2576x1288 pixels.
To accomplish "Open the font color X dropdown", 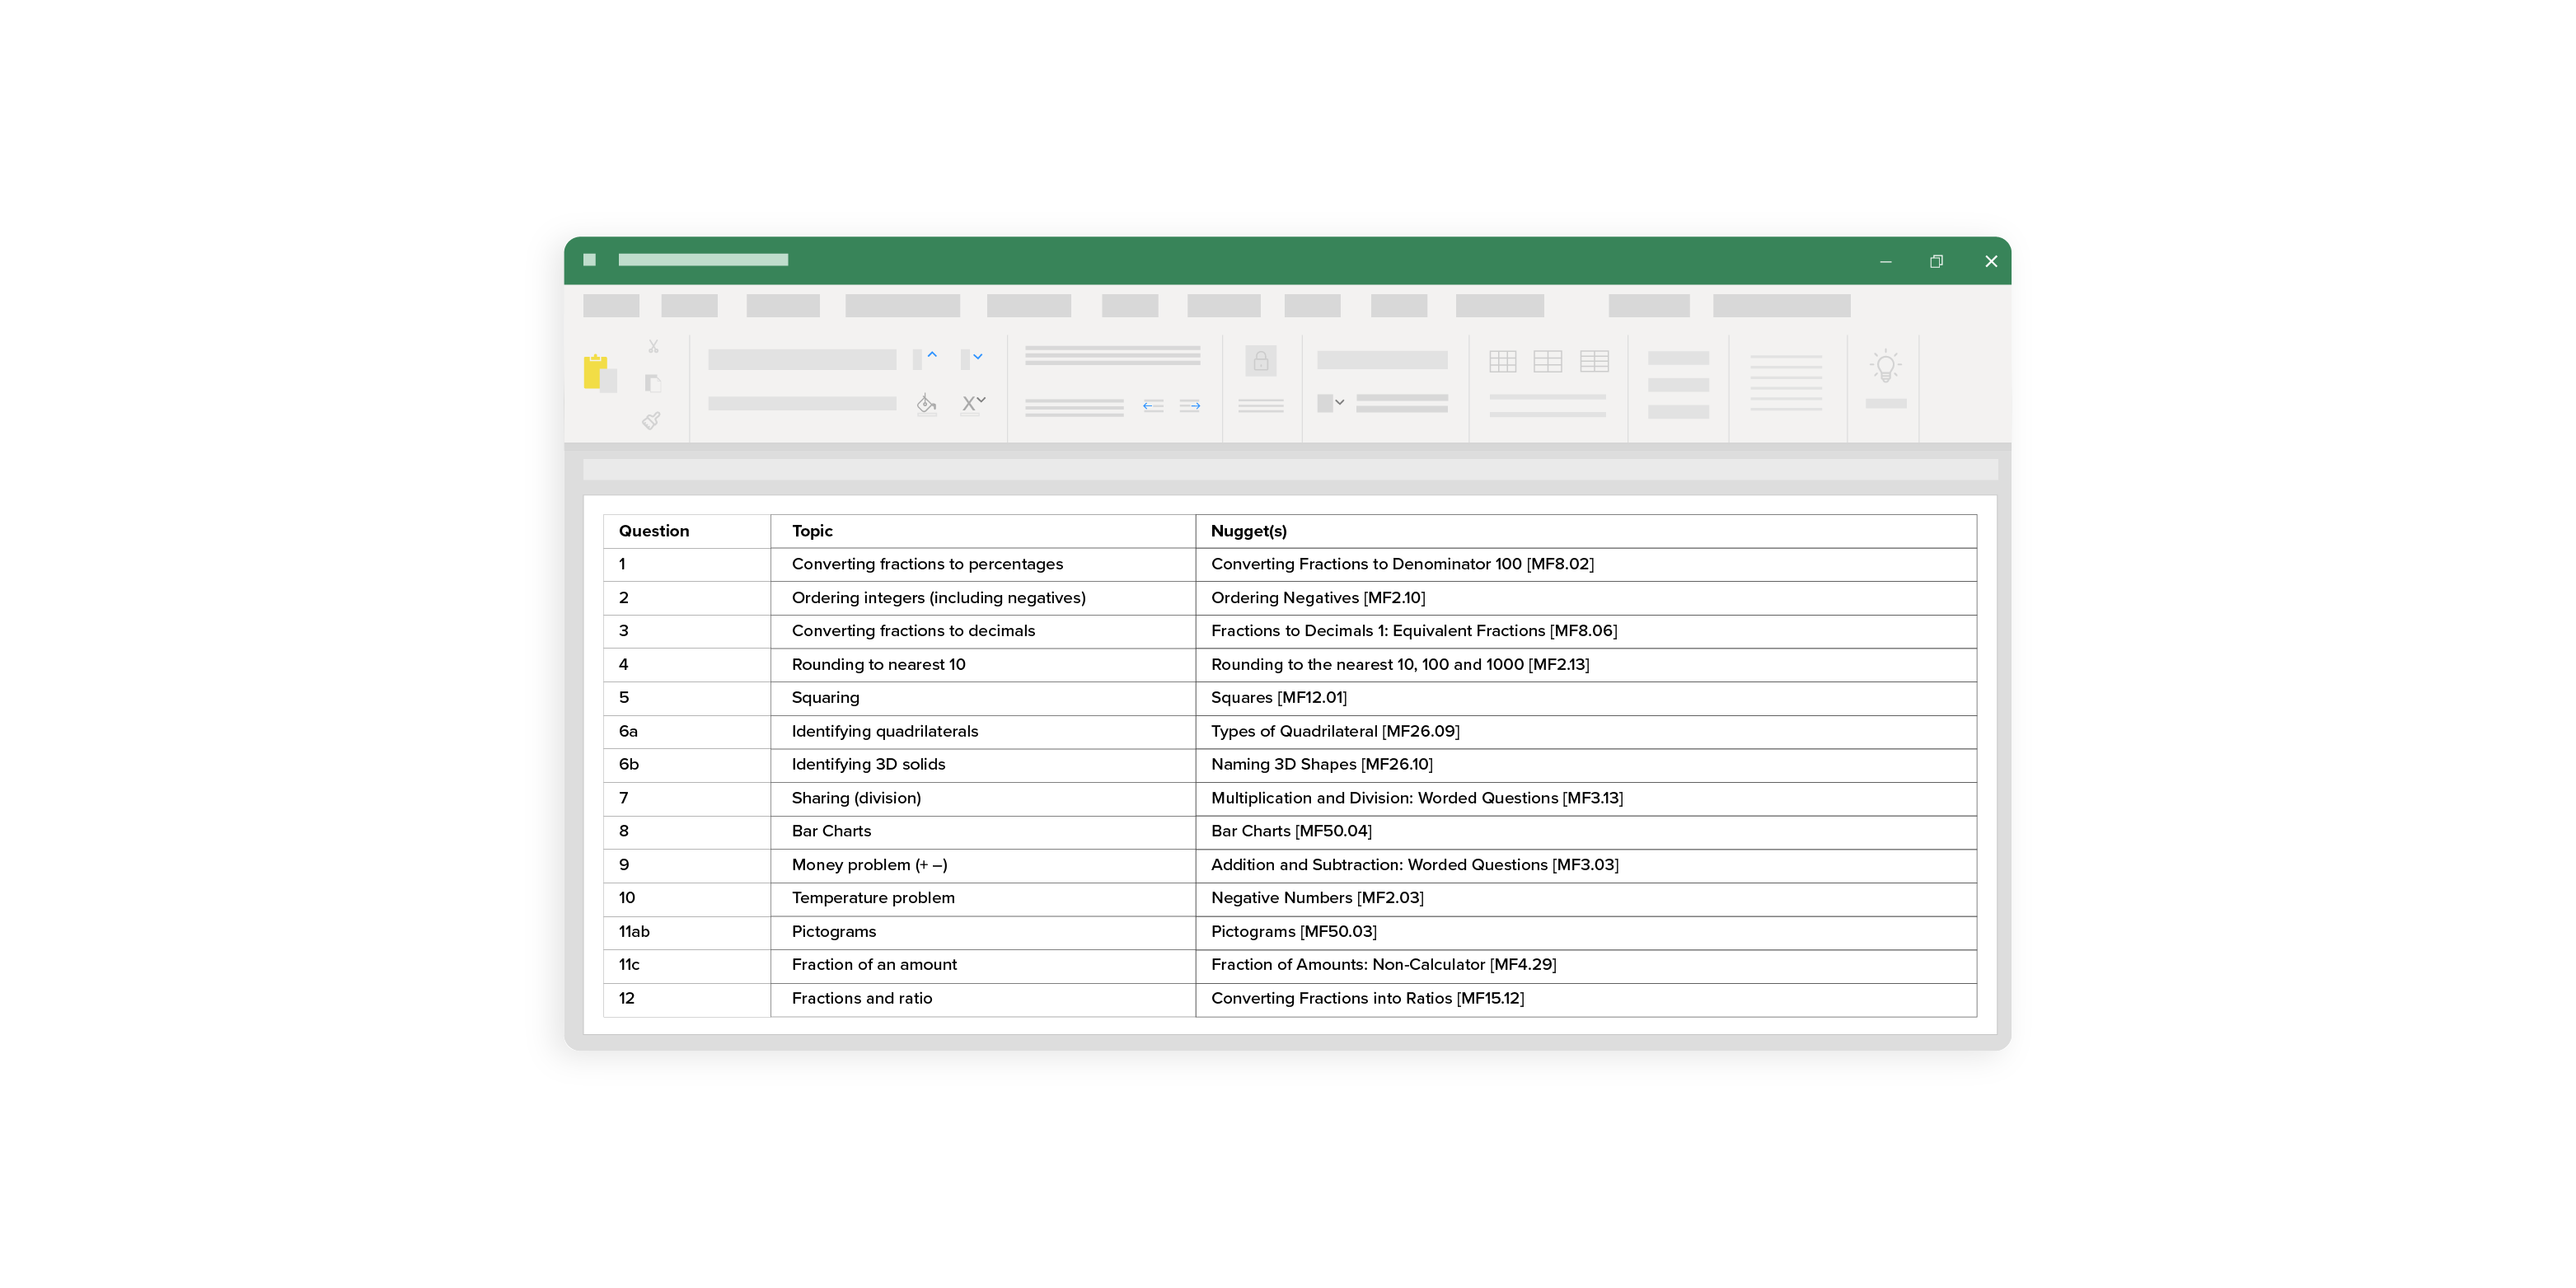I will click(x=973, y=403).
